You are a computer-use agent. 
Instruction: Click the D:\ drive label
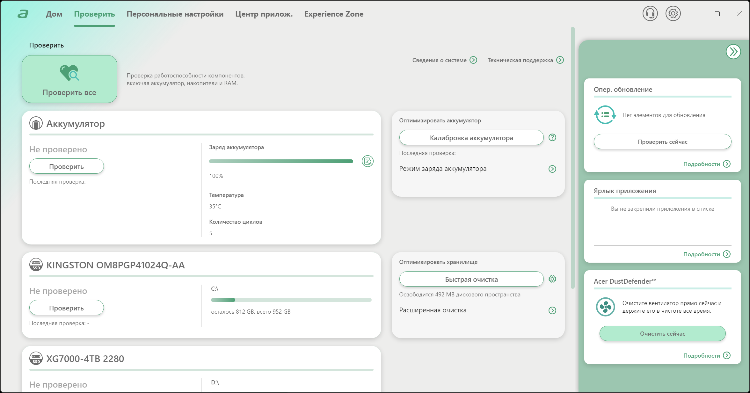pos(215,382)
